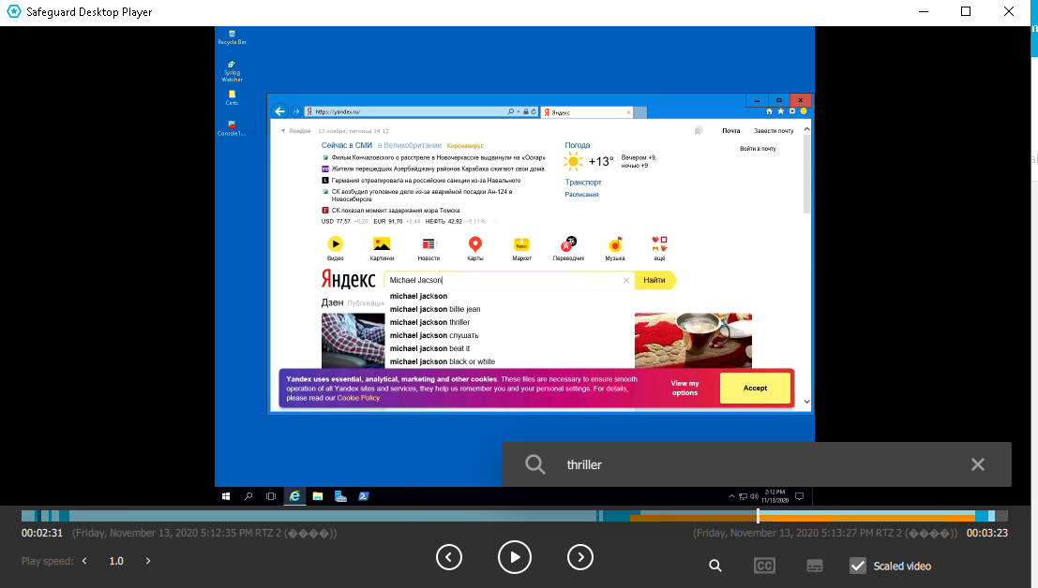The image size is (1038, 588).
Task: Select the first michael jackson suggestion
Action: click(x=418, y=296)
